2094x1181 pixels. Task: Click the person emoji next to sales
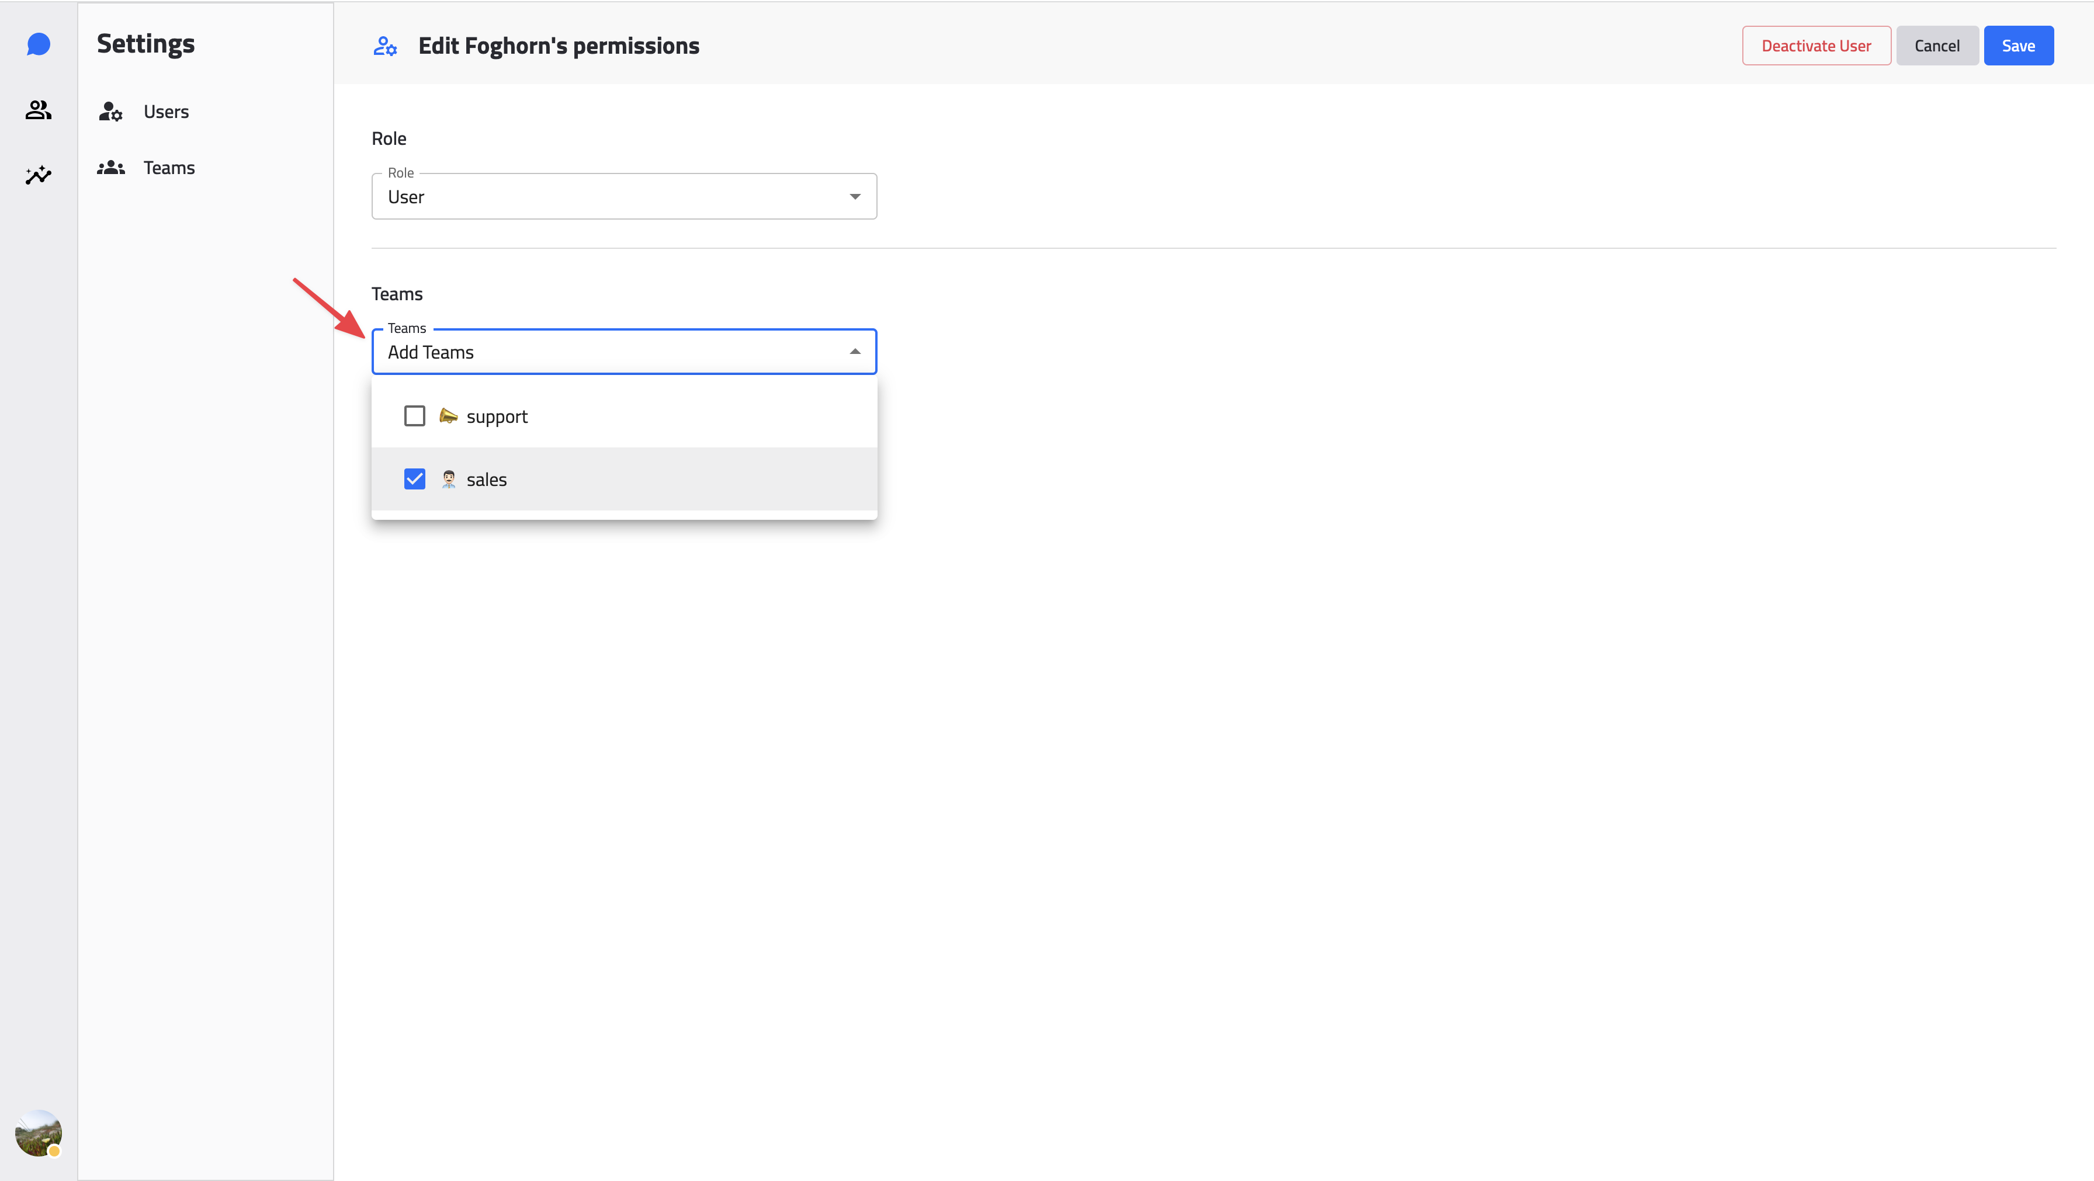pos(449,480)
